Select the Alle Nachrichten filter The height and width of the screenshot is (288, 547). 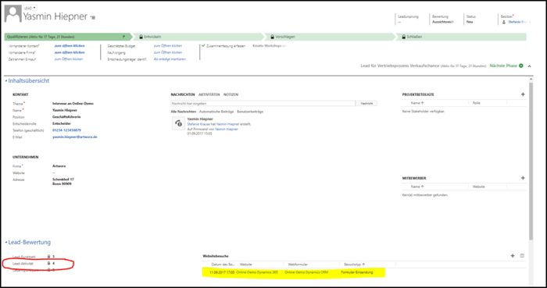click(183, 112)
